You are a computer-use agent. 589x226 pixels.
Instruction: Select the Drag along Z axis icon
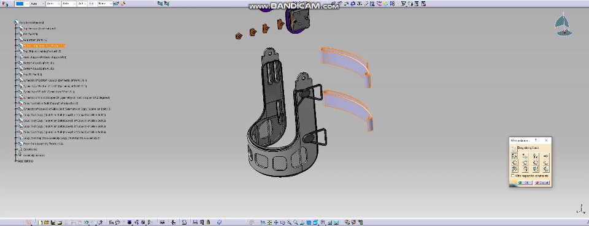click(535, 156)
